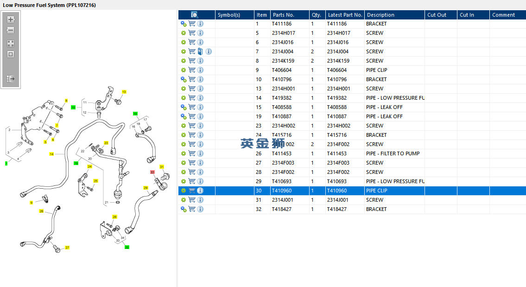The image size is (526, 287).
Task: Add T411186 BRACKET to cart
Action: 192,24
